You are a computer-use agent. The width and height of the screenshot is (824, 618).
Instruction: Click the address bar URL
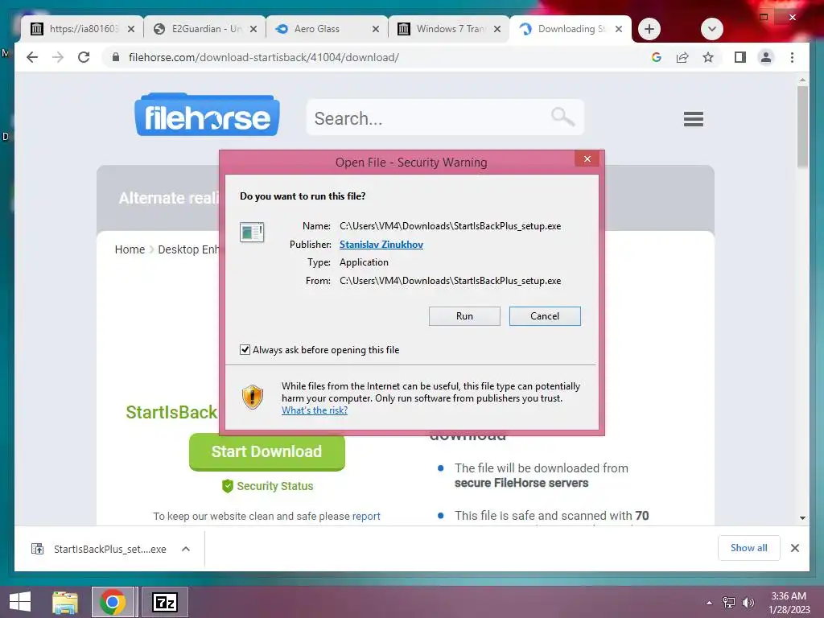click(263, 57)
